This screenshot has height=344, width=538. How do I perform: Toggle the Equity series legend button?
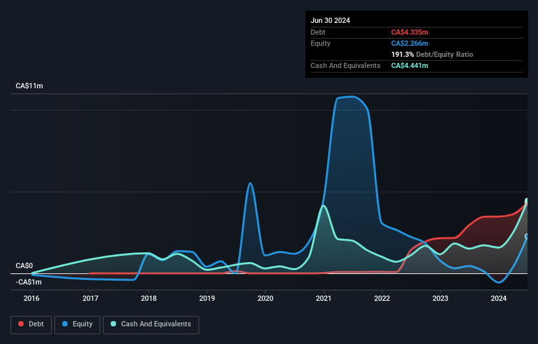click(77, 324)
